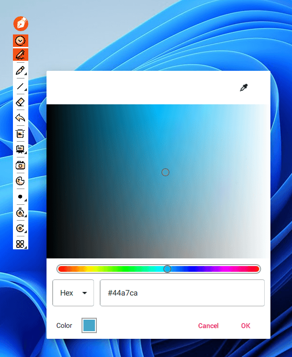Image resolution: width=292 pixels, height=357 pixels.
Task: Collapse the toolbar with the chevron circle icon
Action: click(21, 41)
